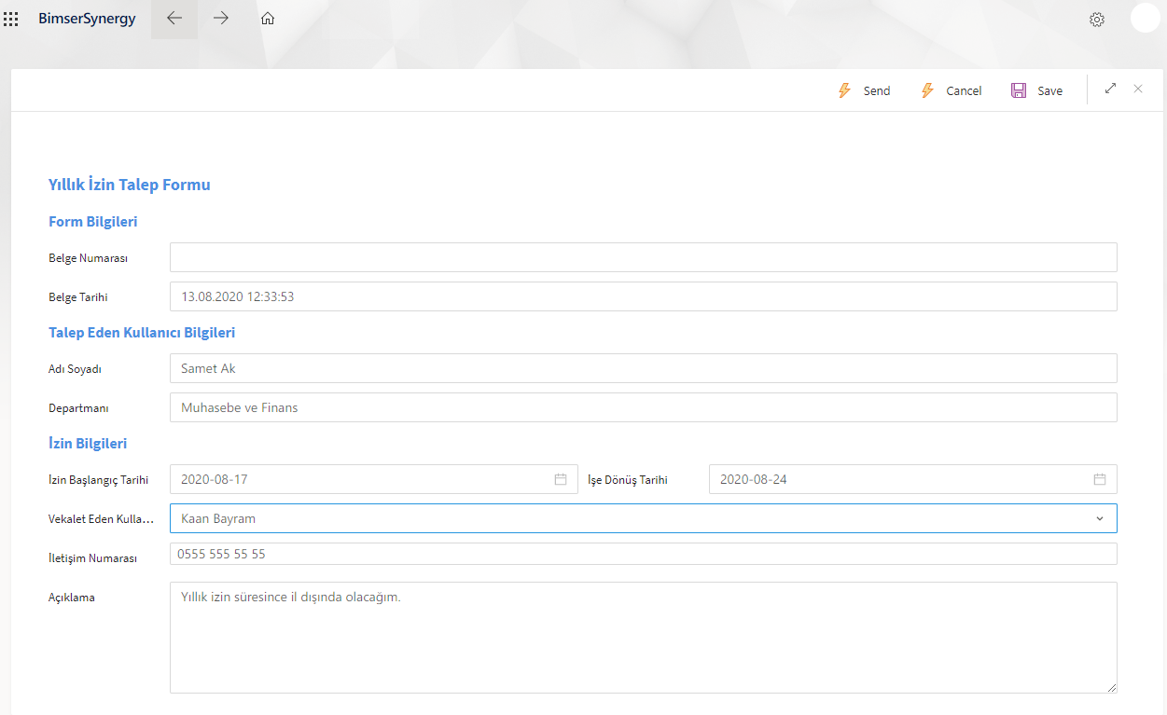Send the annual leave form
Screen dimensions: 1167x715
(x=864, y=90)
